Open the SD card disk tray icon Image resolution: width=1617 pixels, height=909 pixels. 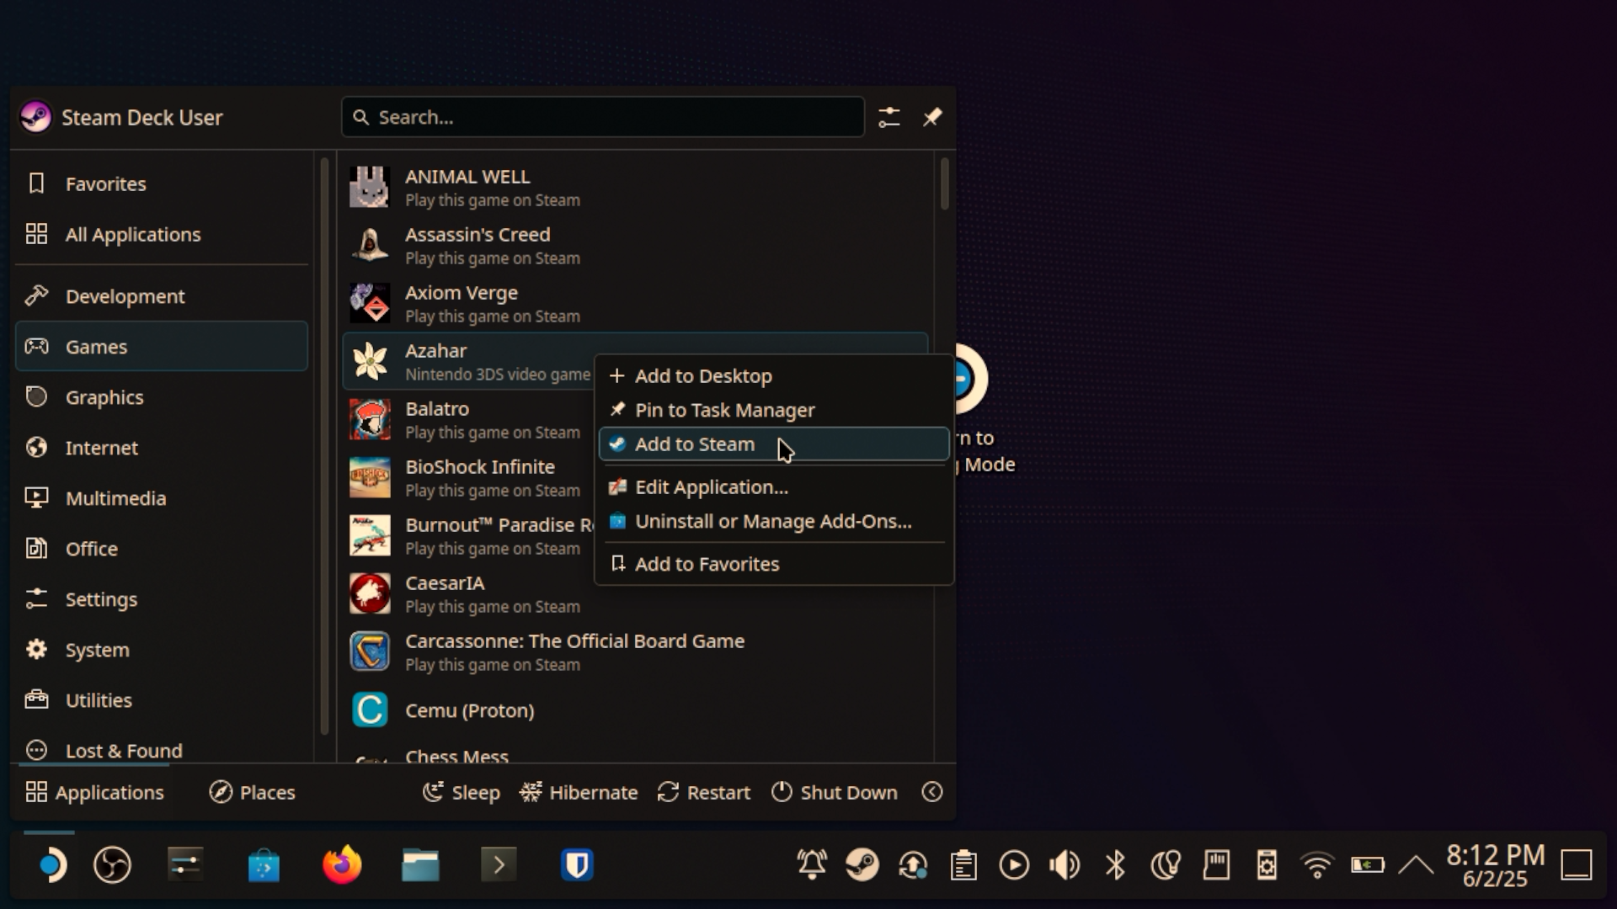click(x=1216, y=865)
